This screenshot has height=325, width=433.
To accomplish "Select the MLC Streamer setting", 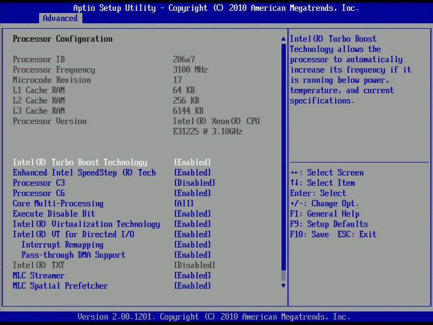I will pyautogui.click(x=38, y=276).
